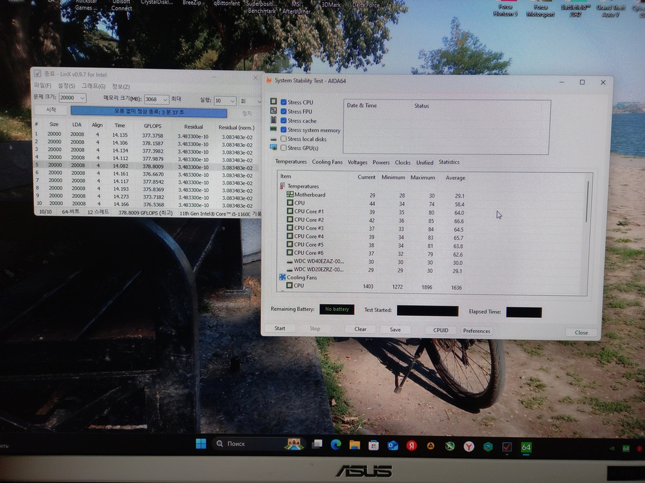Click the Stress CPU chip icon
The height and width of the screenshot is (483, 645).
(x=274, y=101)
